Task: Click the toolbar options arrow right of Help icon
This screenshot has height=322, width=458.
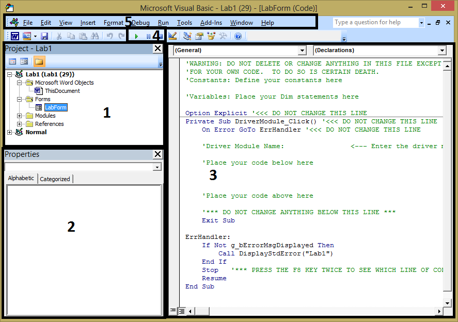Action: (x=344, y=39)
